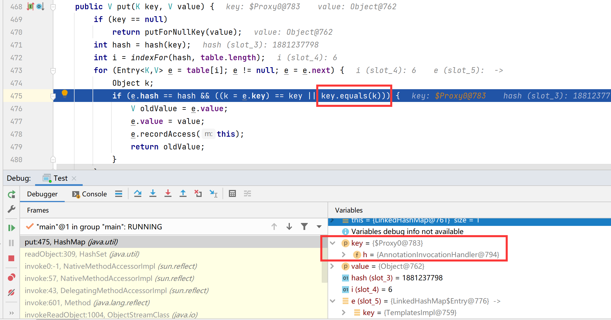This screenshot has width=611, height=320.
Task: Select next frame down arrow
Action: [289, 226]
